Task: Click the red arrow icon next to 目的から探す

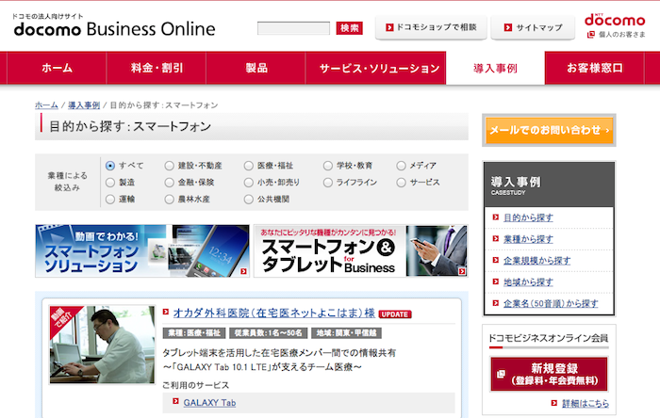Action: [495, 217]
